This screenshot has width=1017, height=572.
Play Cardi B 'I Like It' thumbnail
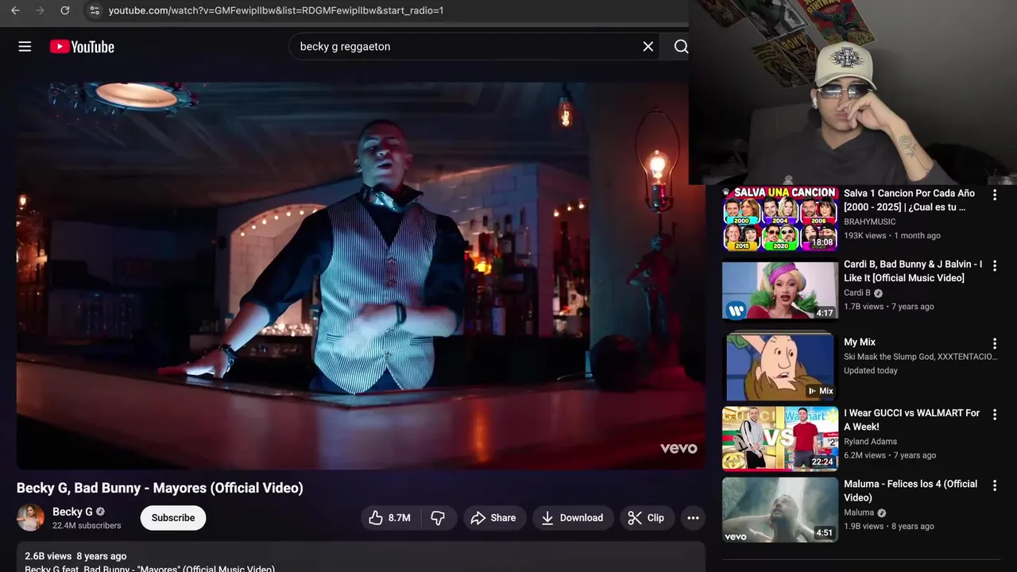point(780,290)
